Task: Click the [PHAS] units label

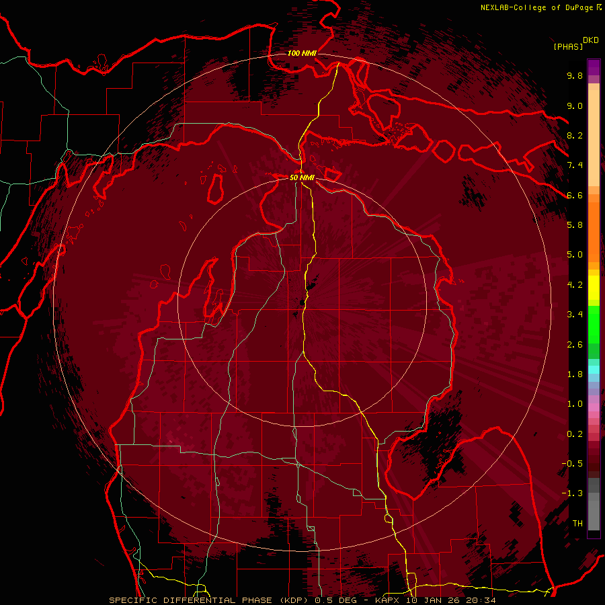Action: click(568, 46)
